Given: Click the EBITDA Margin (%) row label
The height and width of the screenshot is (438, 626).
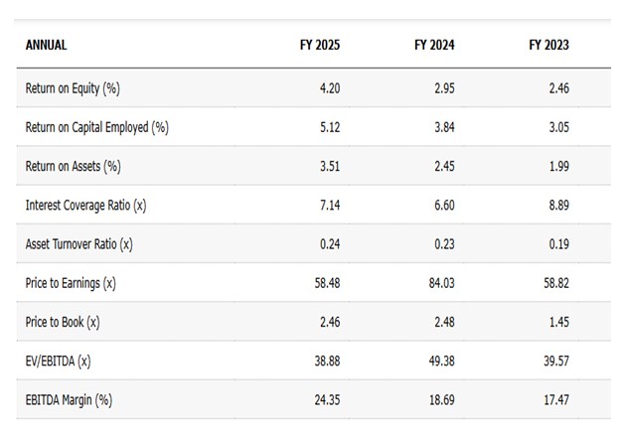Looking at the screenshot, I should (x=69, y=400).
